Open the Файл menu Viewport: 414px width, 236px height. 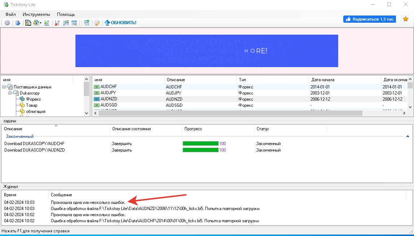[x=10, y=14]
